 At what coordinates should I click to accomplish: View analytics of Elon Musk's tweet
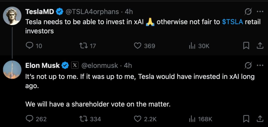click(192, 119)
